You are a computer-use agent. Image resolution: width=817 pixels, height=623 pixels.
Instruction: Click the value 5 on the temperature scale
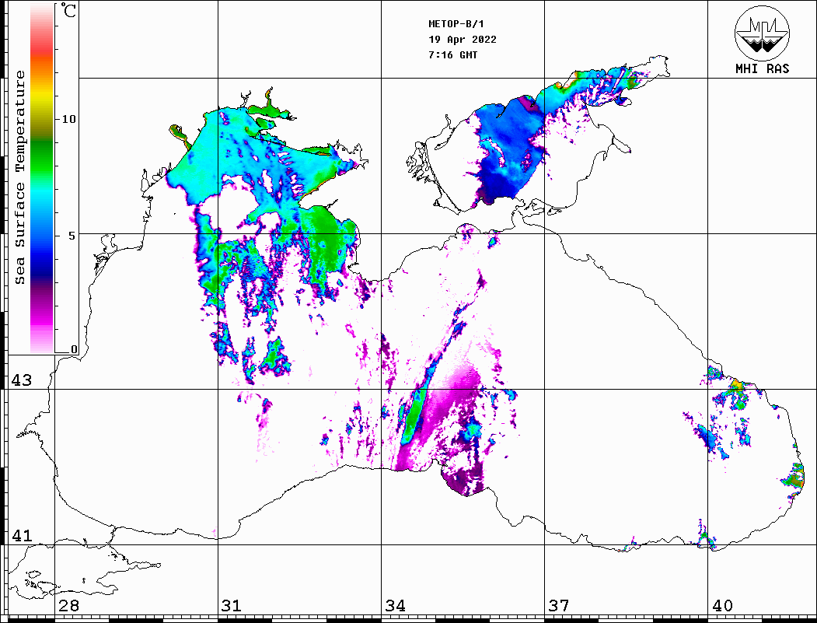[72, 236]
